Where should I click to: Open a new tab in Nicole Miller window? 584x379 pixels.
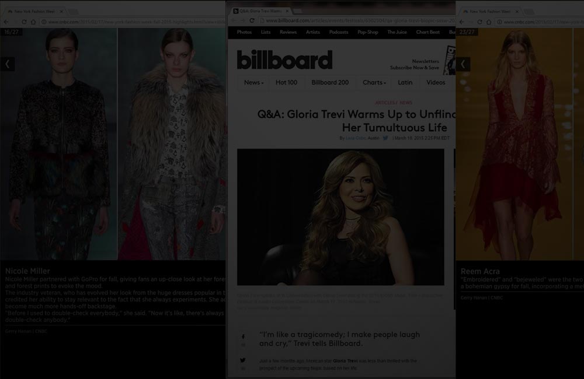tap(73, 12)
